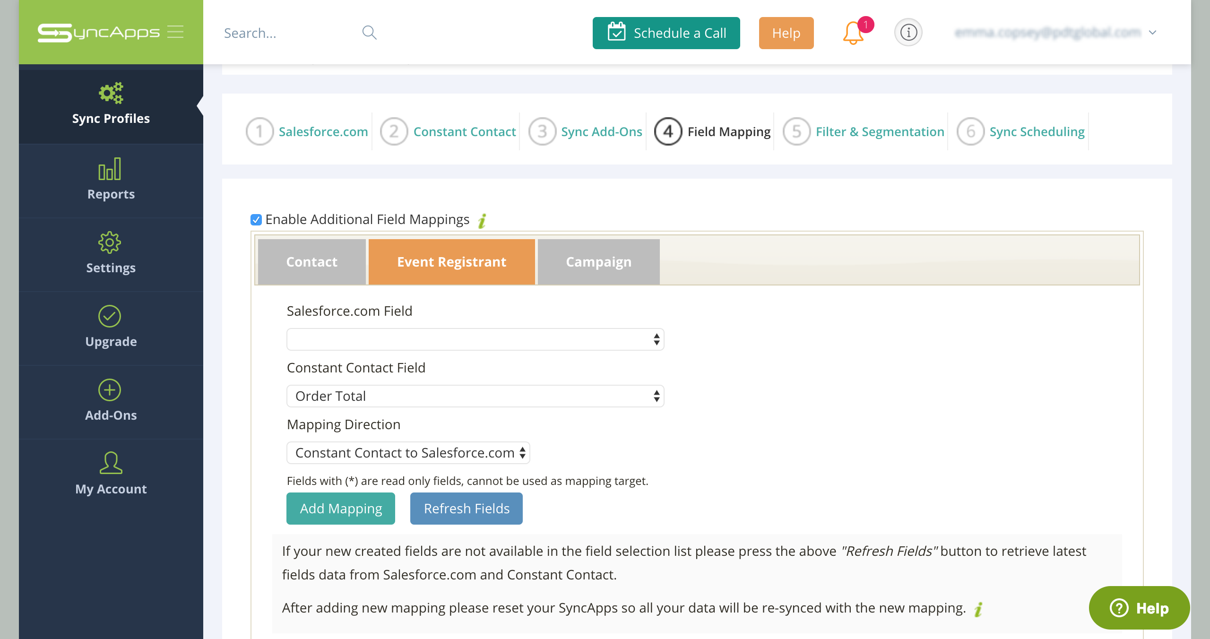The image size is (1210, 639).
Task: Click calendar icon in Schedule a Call
Action: tap(616, 32)
